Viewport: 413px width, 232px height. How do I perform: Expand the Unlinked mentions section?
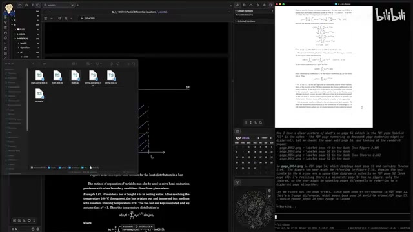pos(246,21)
